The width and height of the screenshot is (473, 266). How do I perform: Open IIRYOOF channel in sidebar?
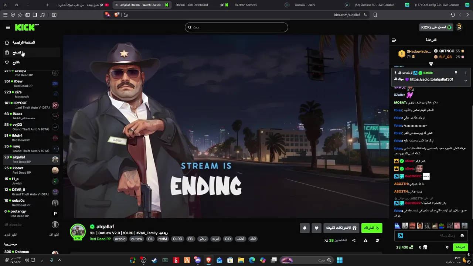tap(31, 105)
